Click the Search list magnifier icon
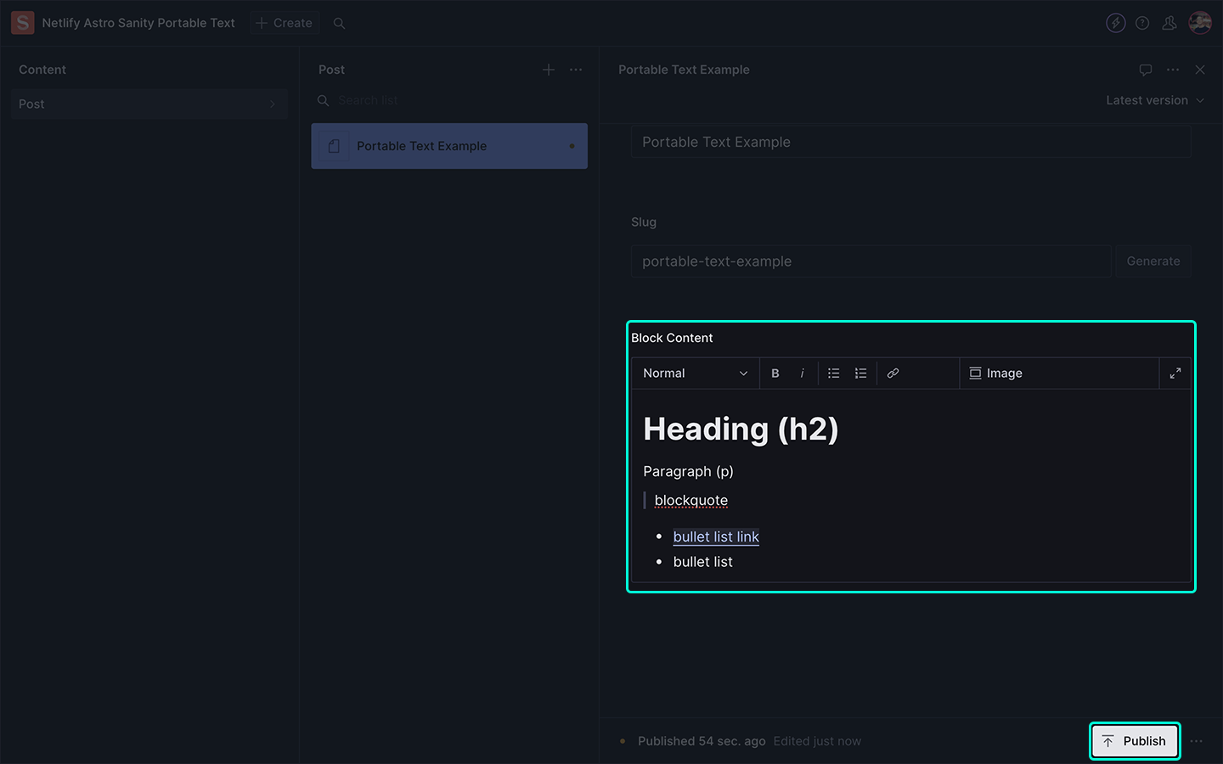 pos(323,100)
